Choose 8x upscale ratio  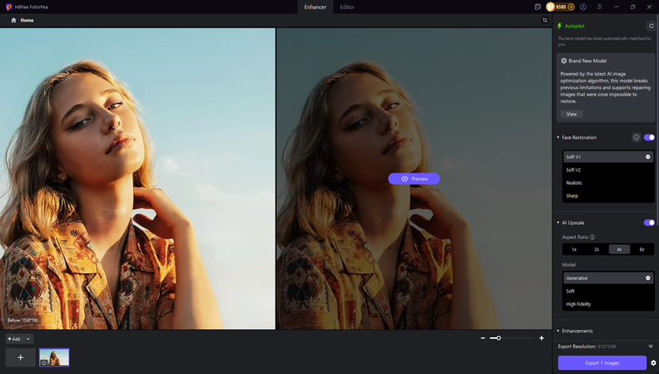[642, 250]
